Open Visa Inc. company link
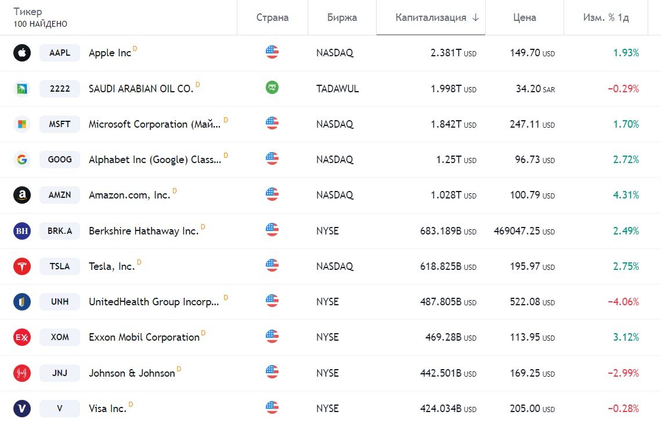661x426 pixels. pos(107,408)
